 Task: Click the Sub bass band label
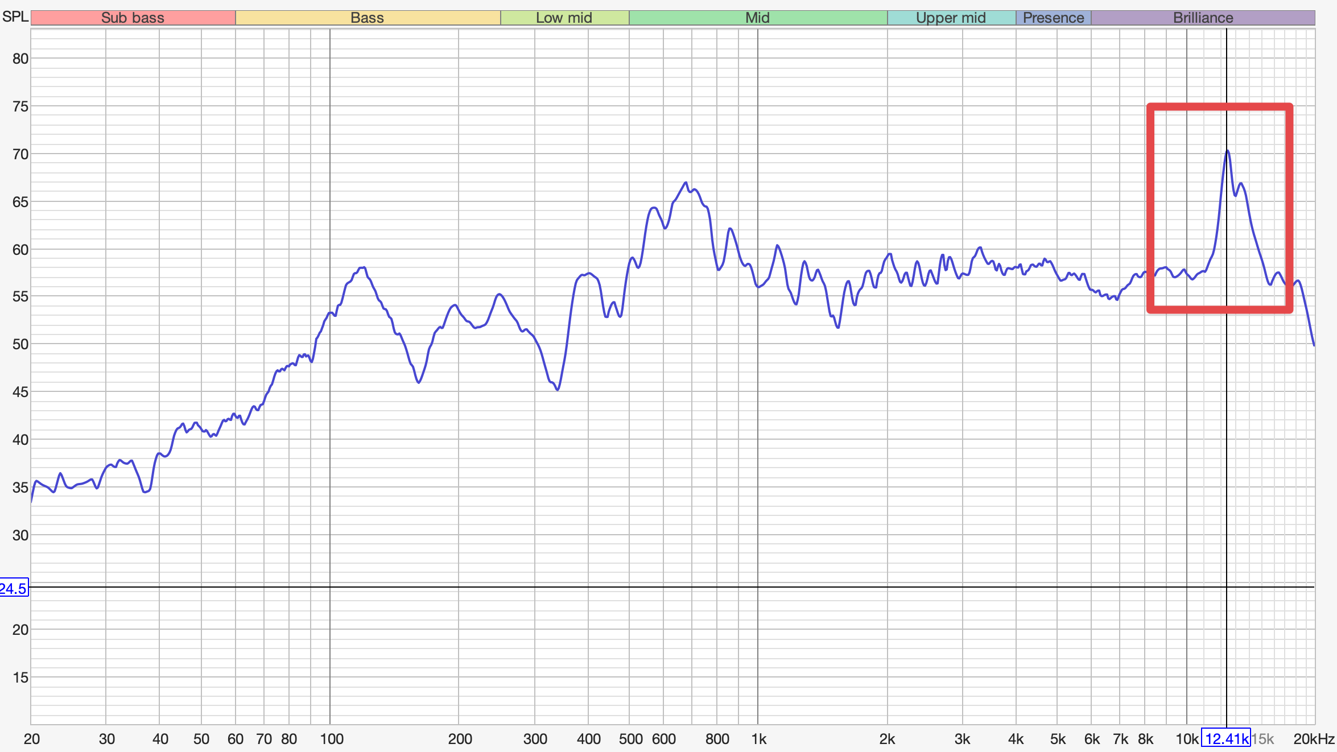tap(133, 18)
